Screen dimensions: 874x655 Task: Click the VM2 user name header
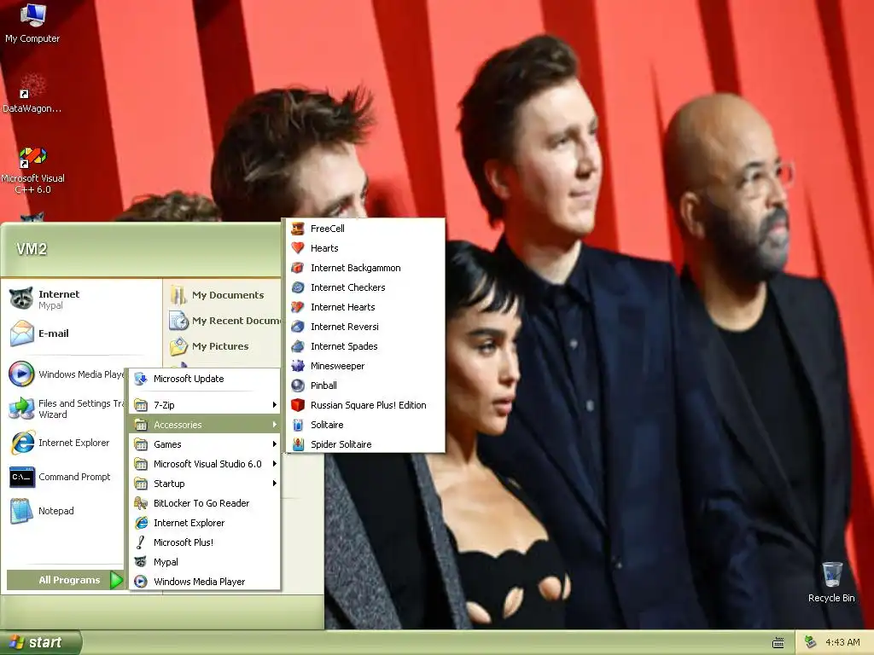32,248
